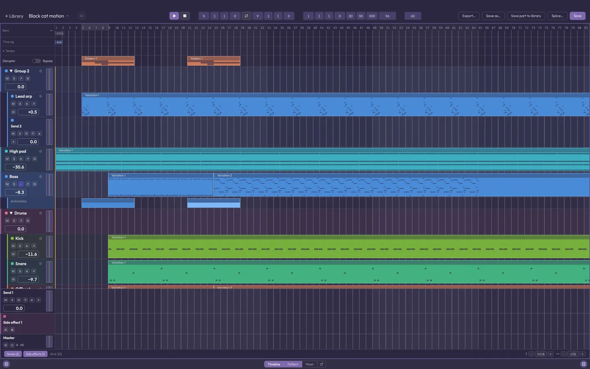Click the Send 1 gear icon
The height and width of the screenshot is (369, 590).
point(25,300)
